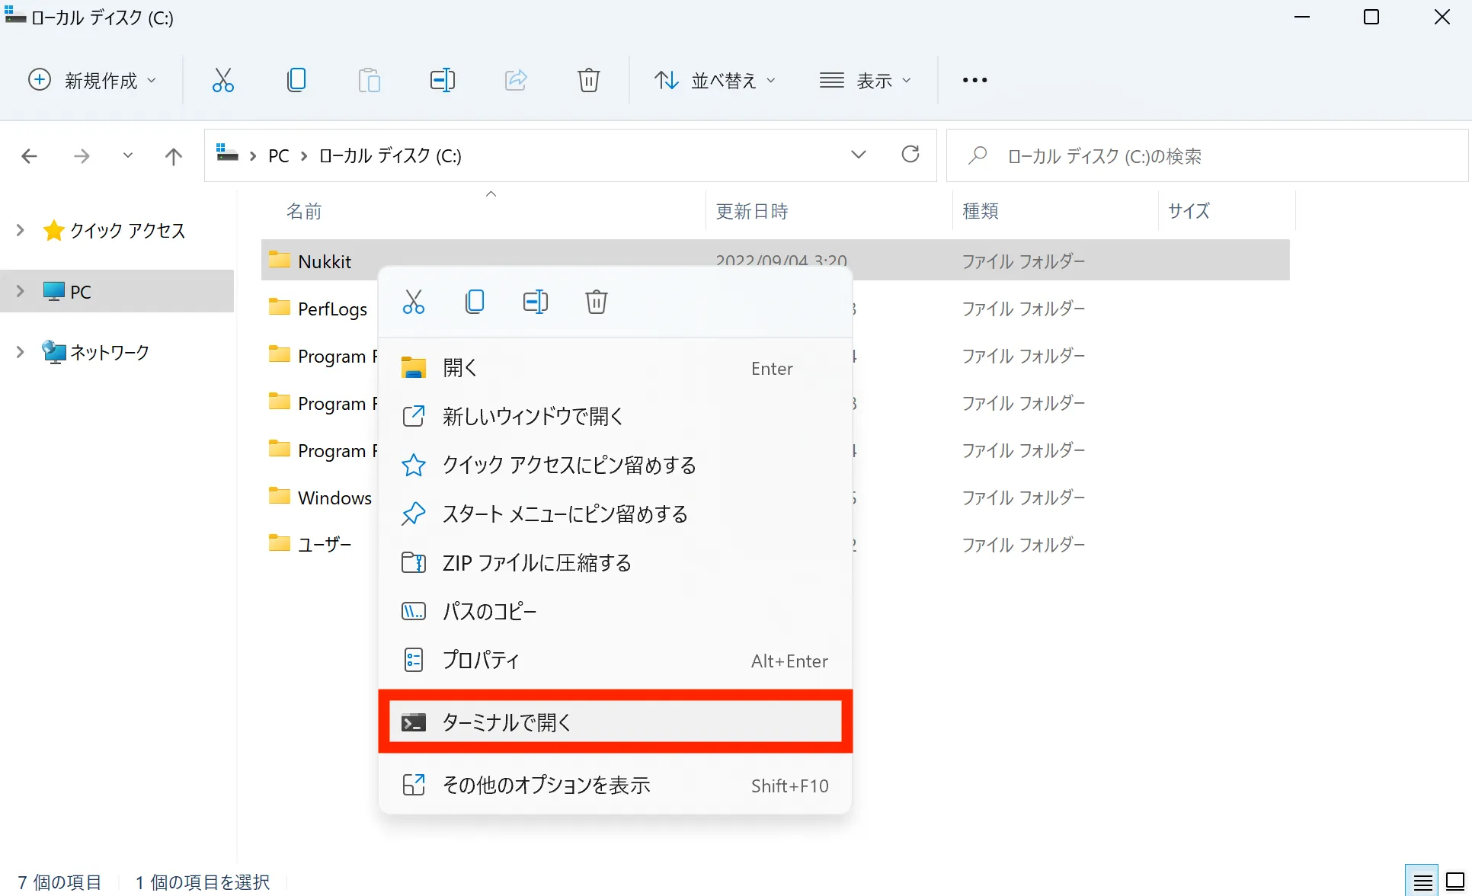Click the Cut icon in the context menu

(x=414, y=302)
